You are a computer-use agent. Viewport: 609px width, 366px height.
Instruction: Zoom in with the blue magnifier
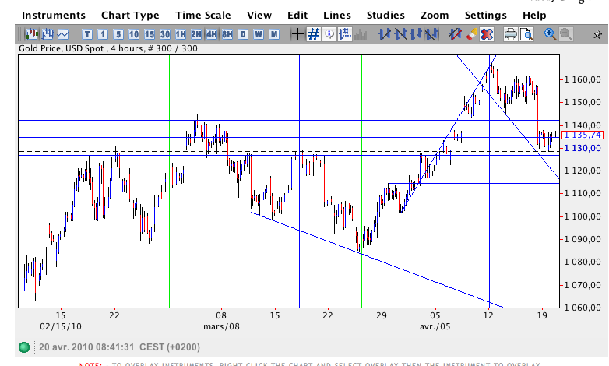pos(551,34)
